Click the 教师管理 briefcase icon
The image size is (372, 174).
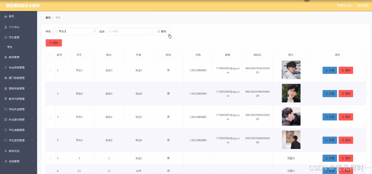pyautogui.click(x=6, y=57)
